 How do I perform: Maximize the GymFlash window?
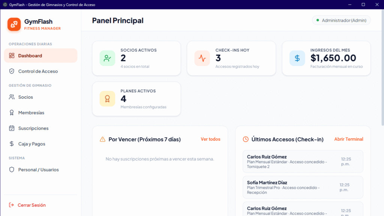(x=363, y=4)
